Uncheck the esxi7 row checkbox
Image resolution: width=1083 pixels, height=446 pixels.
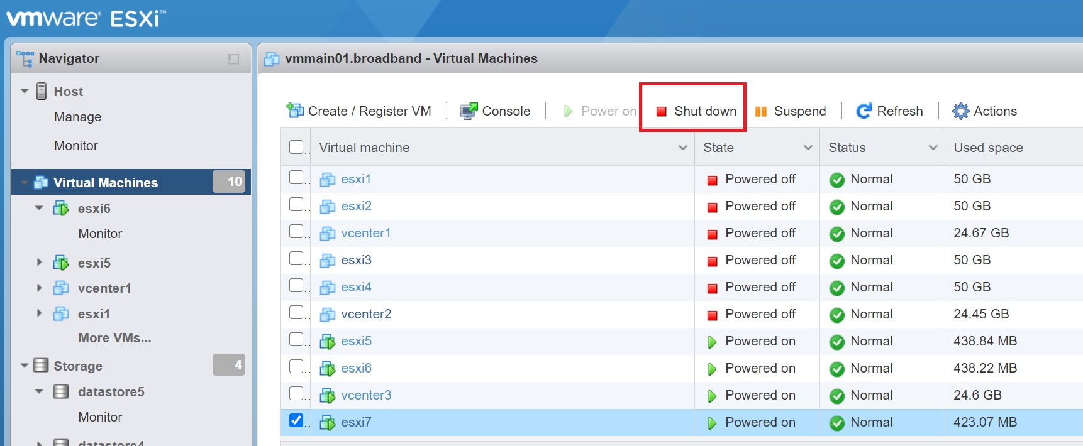click(x=296, y=420)
